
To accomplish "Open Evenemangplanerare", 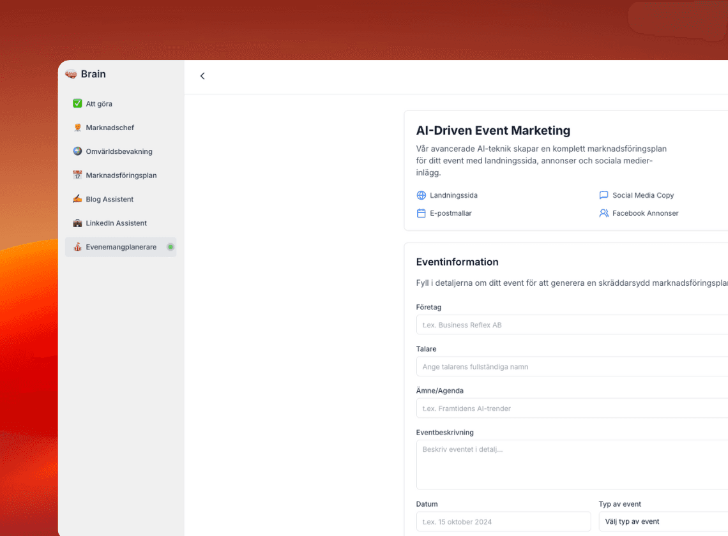I will click(121, 247).
